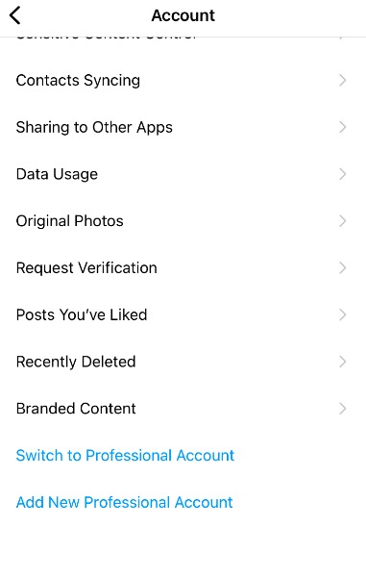Click the Request Verification chevron icon
The image size is (366, 577).
point(343,268)
